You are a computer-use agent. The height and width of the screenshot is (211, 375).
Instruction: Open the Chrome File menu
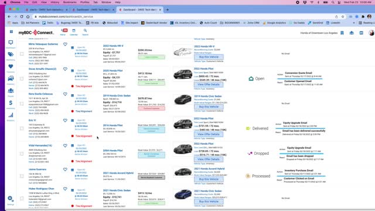pos(26,2)
